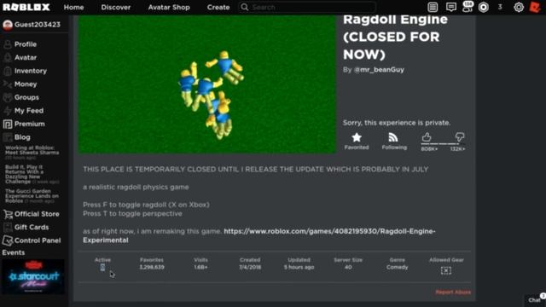The height and width of the screenshot is (307, 546).
Task: Open the @mr_beanGuy creator profile link
Action: pos(379,70)
